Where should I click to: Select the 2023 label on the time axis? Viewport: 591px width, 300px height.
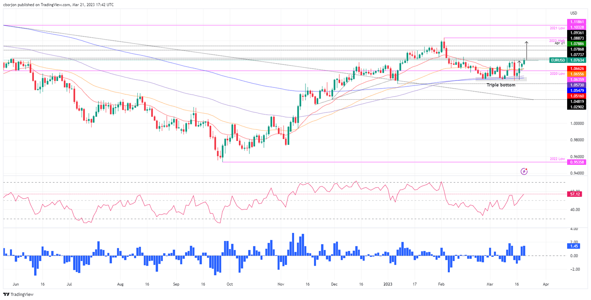click(388, 283)
